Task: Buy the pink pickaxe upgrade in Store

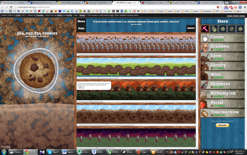Action: tap(205, 29)
